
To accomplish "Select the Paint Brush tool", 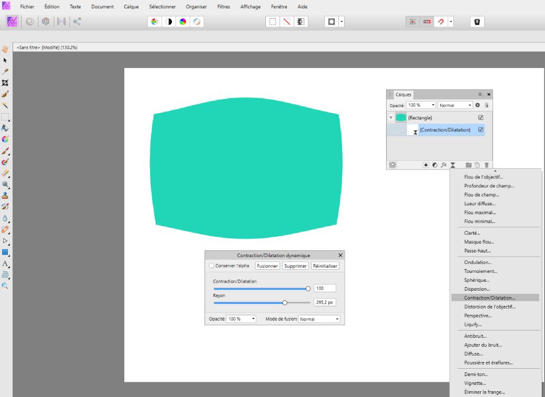I will tap(5, 151).
